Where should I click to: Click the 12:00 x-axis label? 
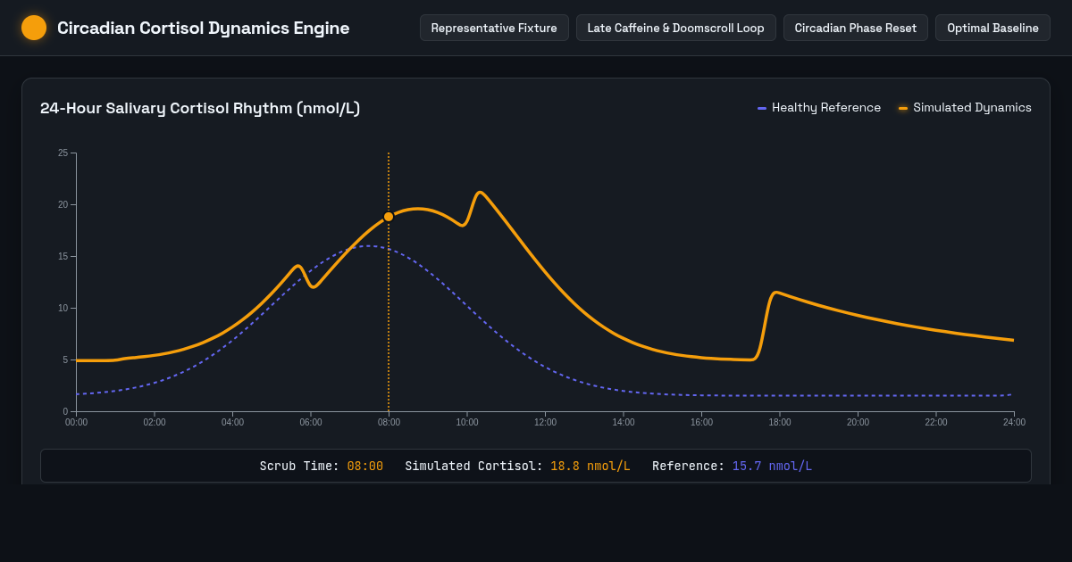545,422
